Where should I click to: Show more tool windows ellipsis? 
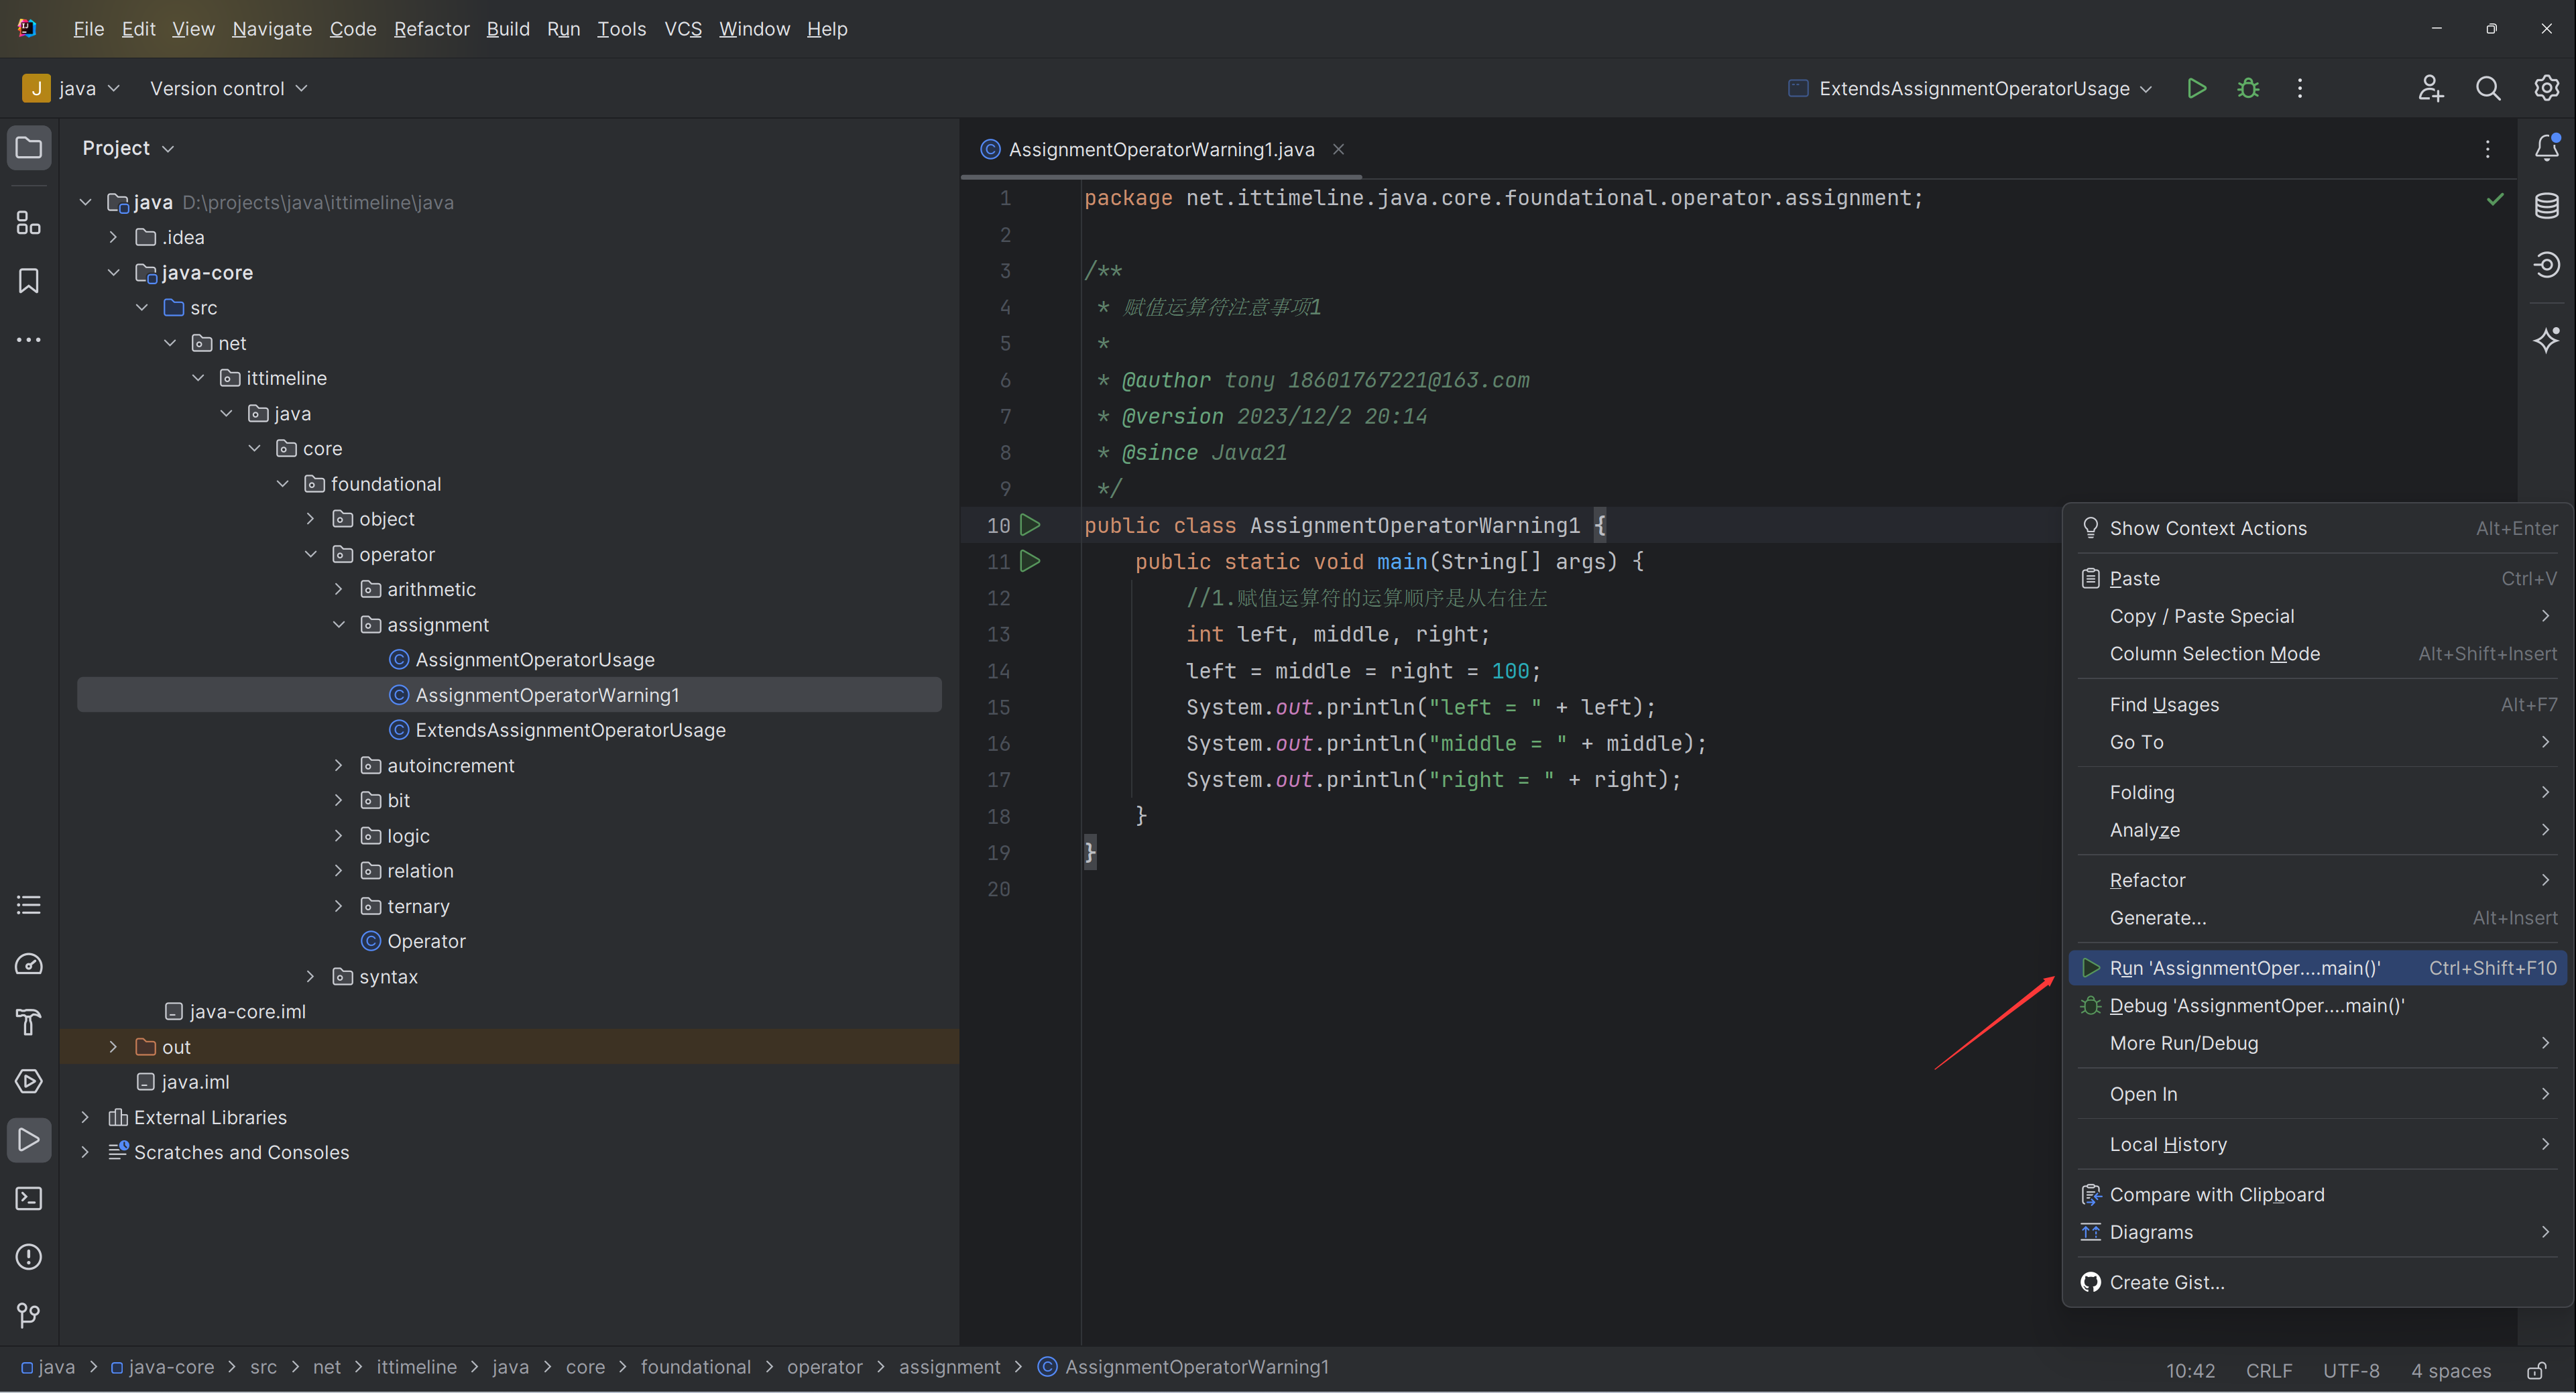point(29,340)
